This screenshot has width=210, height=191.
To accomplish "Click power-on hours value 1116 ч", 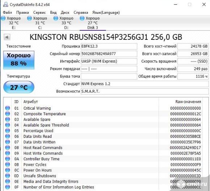I will [x=193, y=76].
